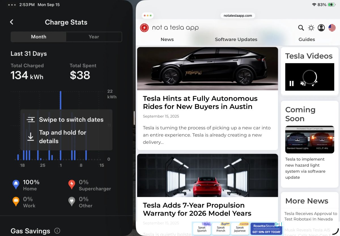The width and height of the screenshot is (340, 236).
Task: Open the "not a tesla app" homepage link
Action: tap(175, 28)
